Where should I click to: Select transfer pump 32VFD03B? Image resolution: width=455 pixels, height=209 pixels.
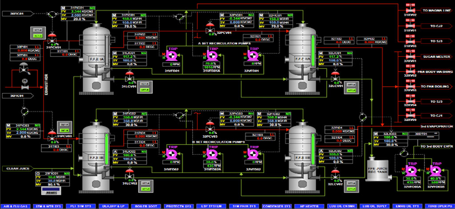[x=435, y=170]
